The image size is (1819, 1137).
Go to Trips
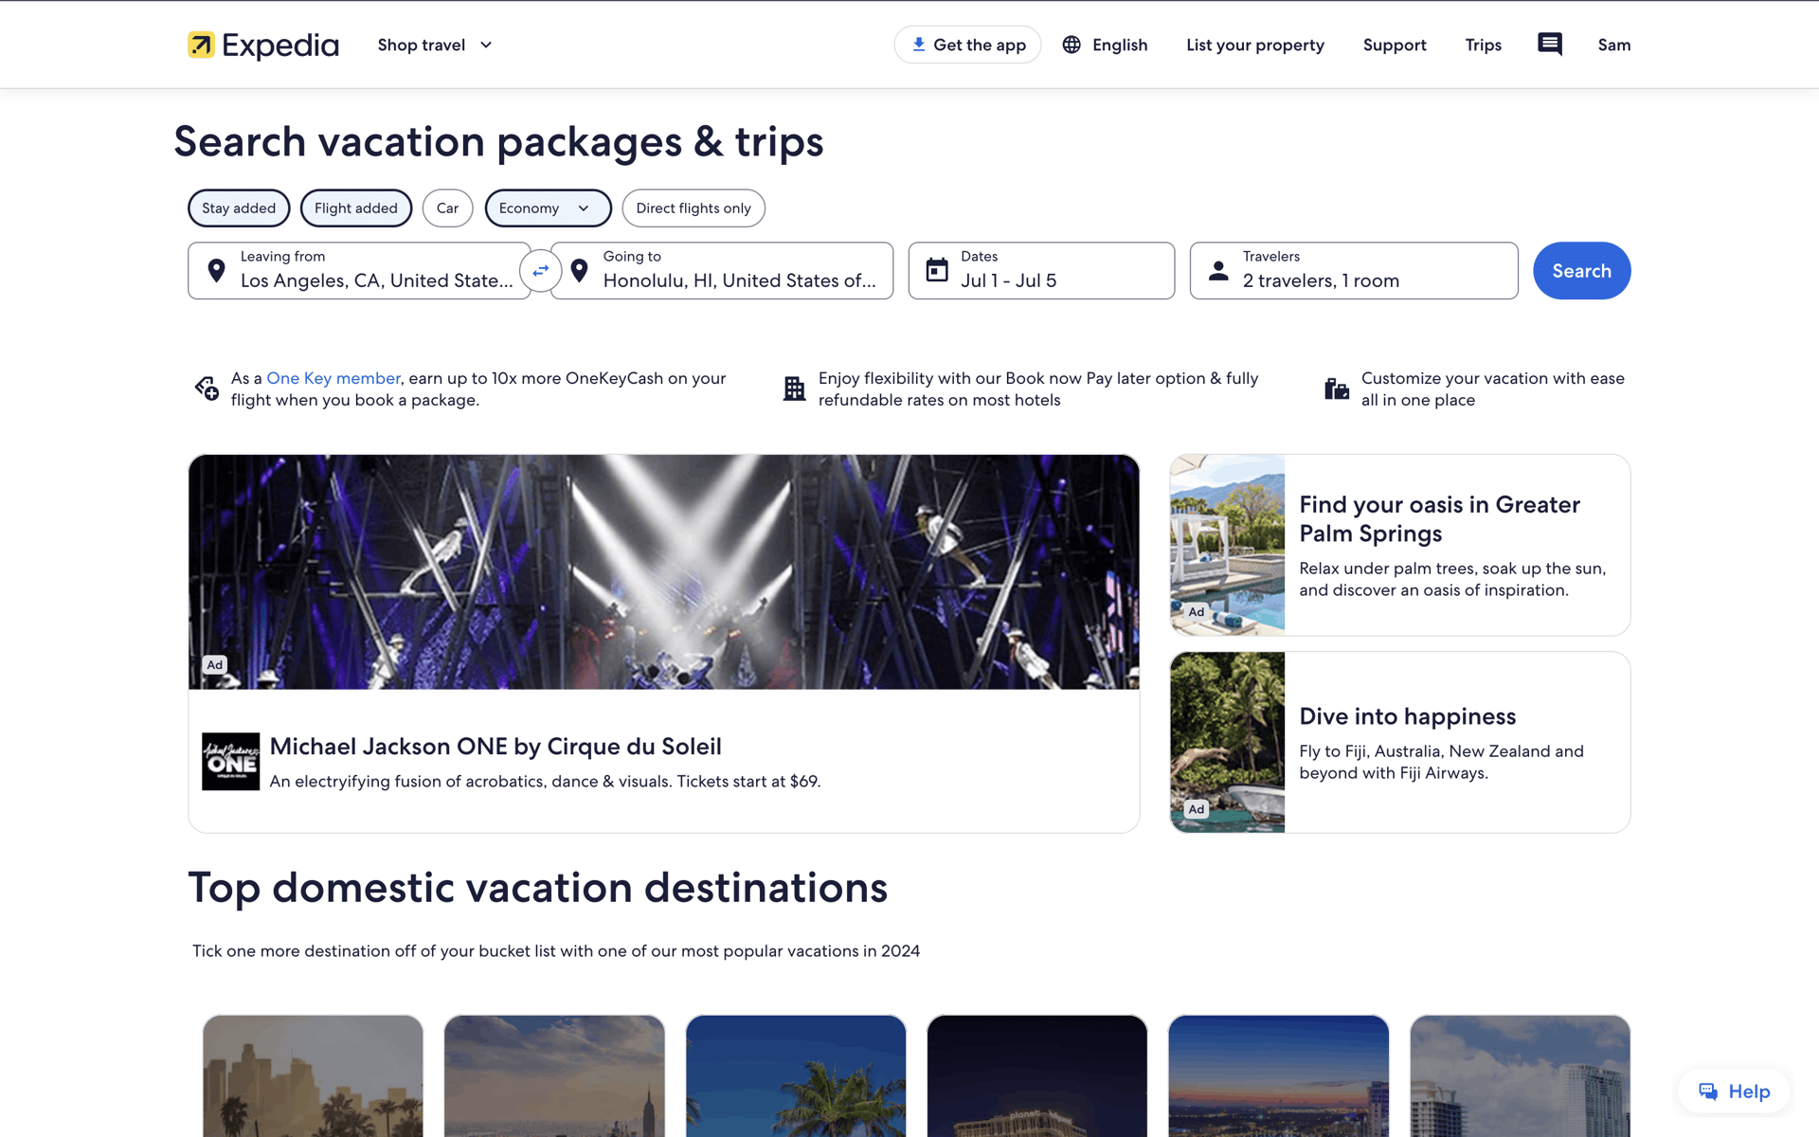tap(1484, 45)
